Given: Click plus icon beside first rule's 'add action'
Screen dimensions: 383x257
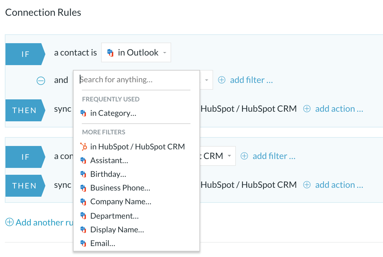Looking at the screenshot, I should point(307,109).
